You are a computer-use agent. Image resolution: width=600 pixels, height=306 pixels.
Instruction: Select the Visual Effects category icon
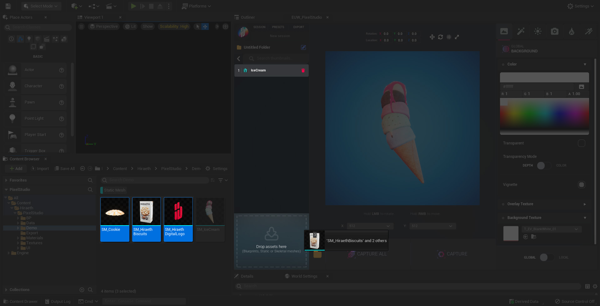(x=55, y=39)
